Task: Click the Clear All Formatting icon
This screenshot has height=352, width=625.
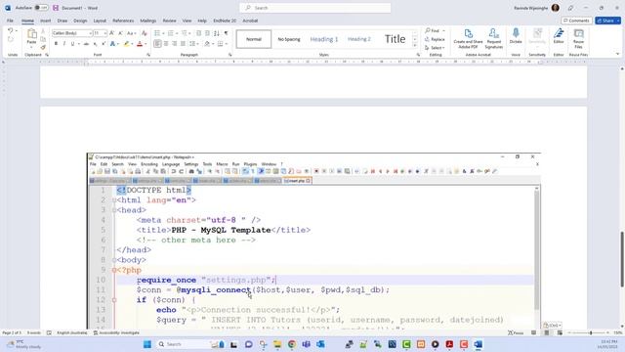Action: click(x=145, y=33)
